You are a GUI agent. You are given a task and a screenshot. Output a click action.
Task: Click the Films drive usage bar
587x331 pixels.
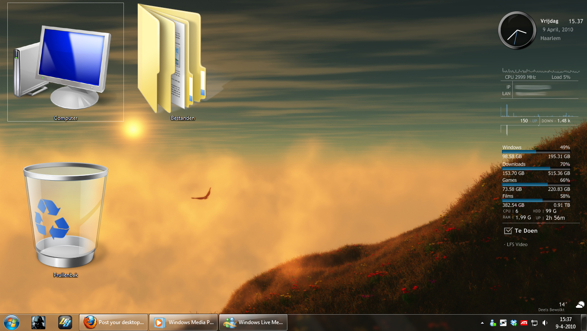536,200
